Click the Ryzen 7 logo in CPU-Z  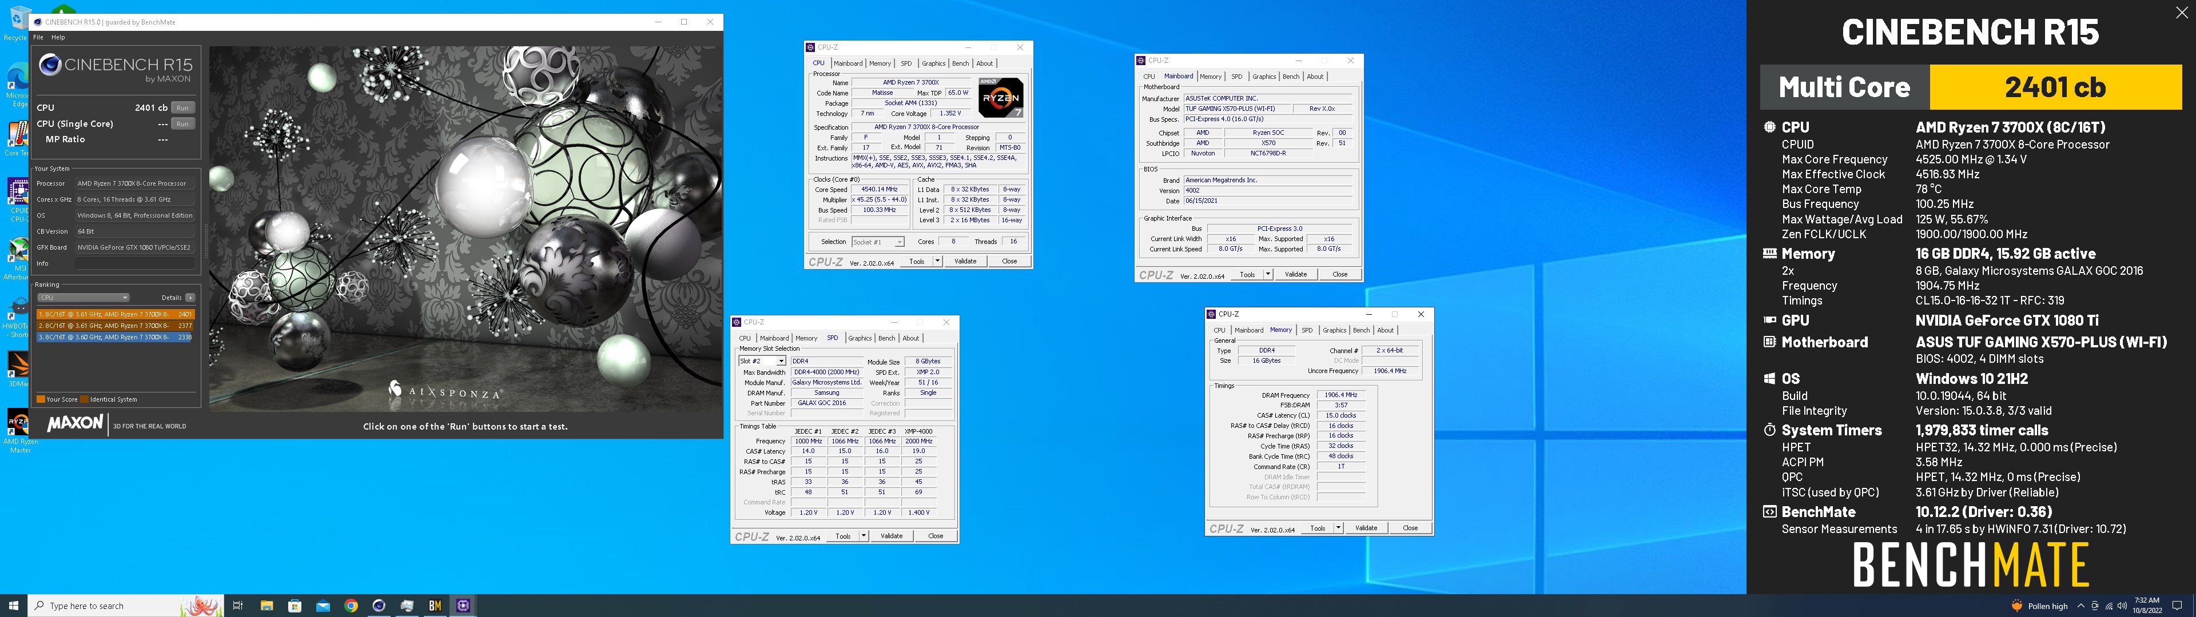[1001, 98]
